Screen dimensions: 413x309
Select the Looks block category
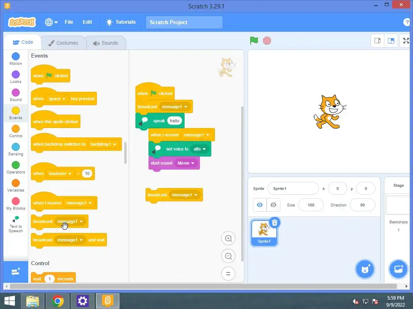[x=16, y=77]
